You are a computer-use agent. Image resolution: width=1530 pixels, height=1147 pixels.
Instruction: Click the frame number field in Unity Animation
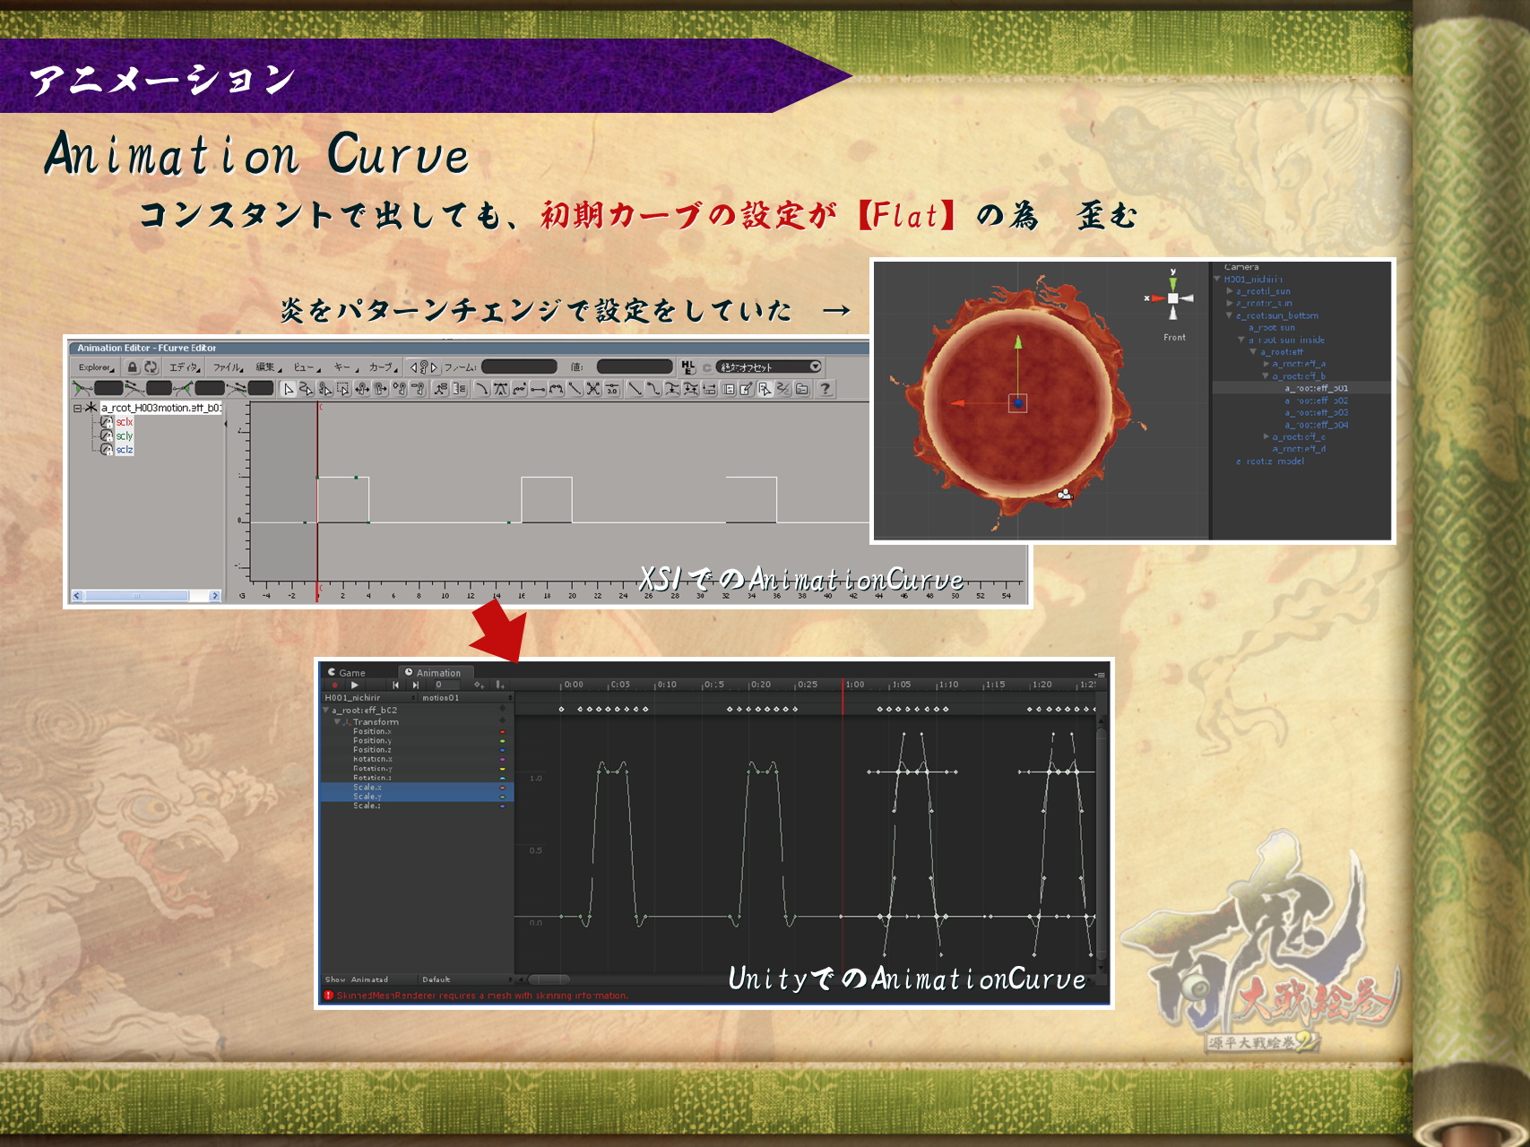pos(445,685)
